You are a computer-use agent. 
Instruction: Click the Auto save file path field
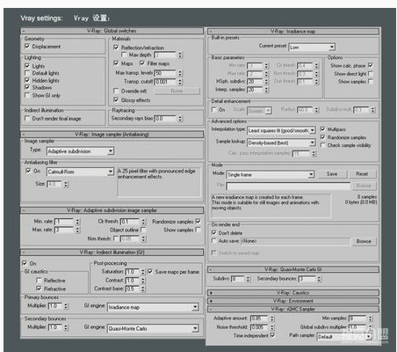click(x=295, y=241)
